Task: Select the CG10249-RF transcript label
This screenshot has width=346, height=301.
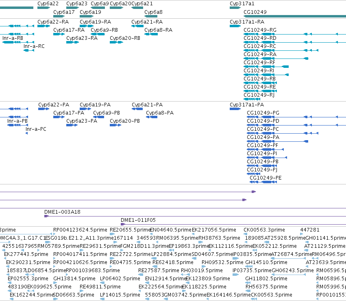Action: [x=259, y=63]
